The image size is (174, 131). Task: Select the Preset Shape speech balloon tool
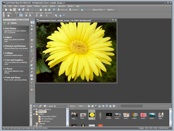[x=32, y=79]
